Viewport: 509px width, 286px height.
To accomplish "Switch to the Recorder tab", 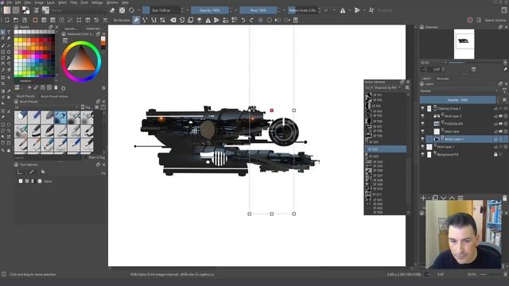I will (443, 79).
